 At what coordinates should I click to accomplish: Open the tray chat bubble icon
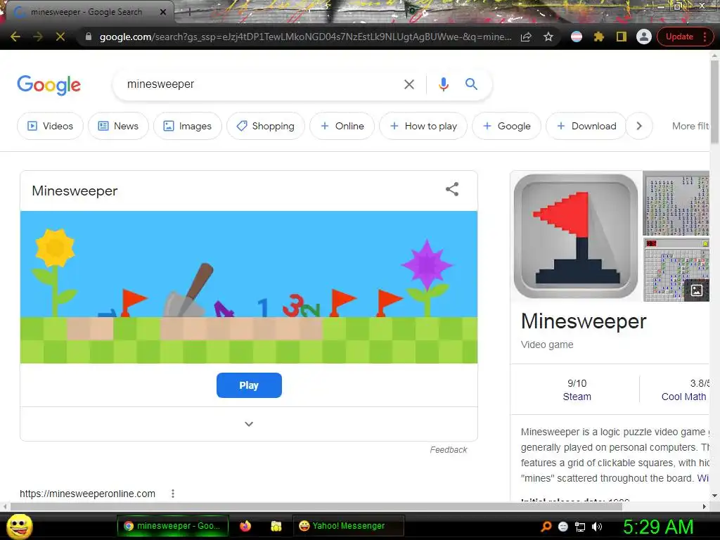563,527
